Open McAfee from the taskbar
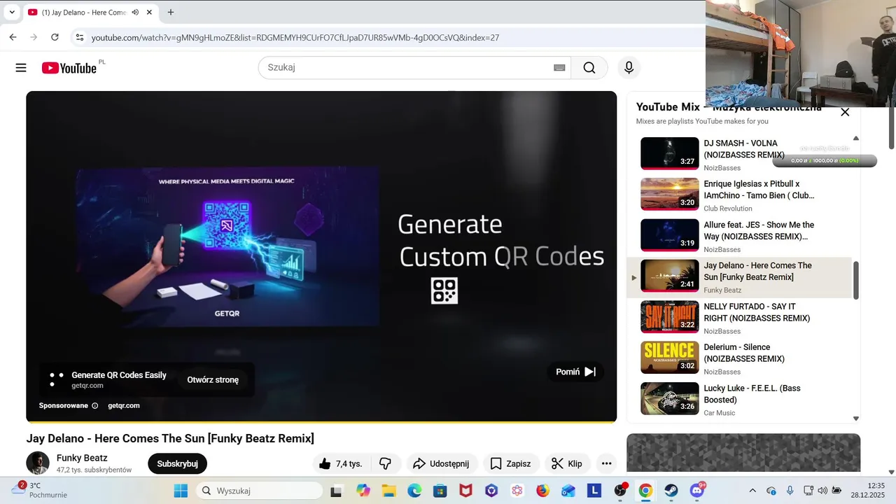 (465, 491)
